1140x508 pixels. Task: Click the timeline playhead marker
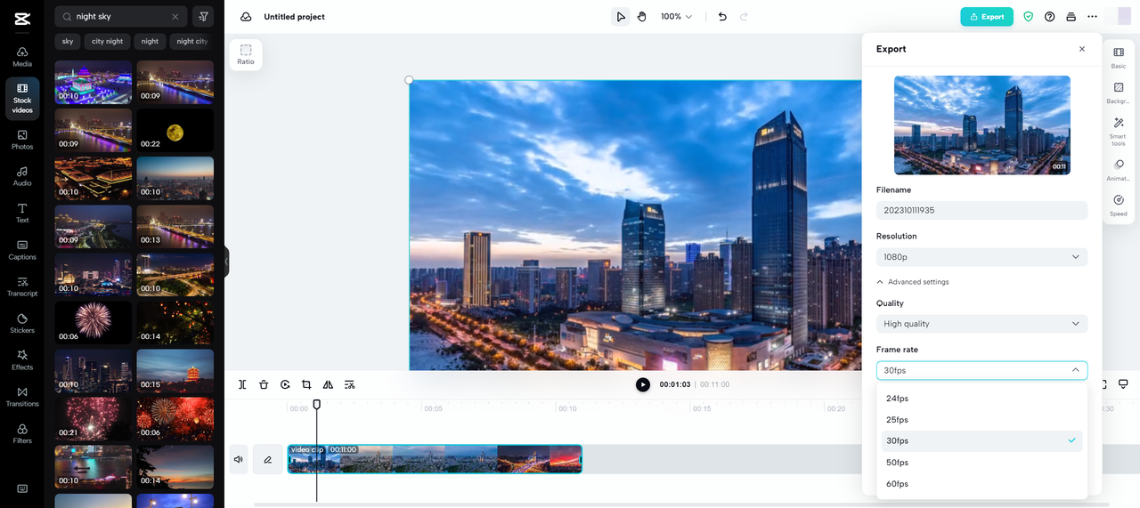[x=316, y=404]
